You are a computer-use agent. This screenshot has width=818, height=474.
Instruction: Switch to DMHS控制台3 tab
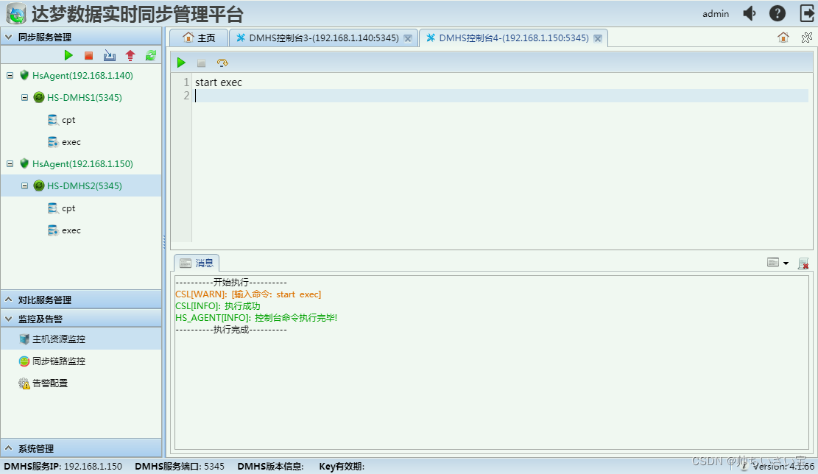coord(323,38)
